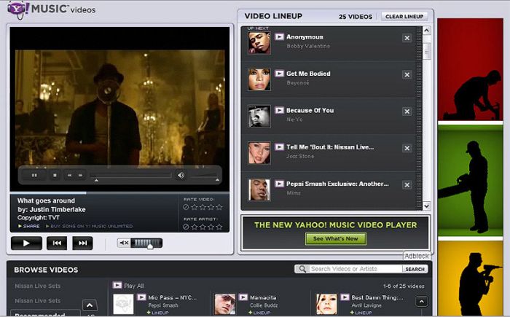Viewport: 510px width, 317px height.
Task: Play the Anonymous video from the lineup
Action: point(279,36)
